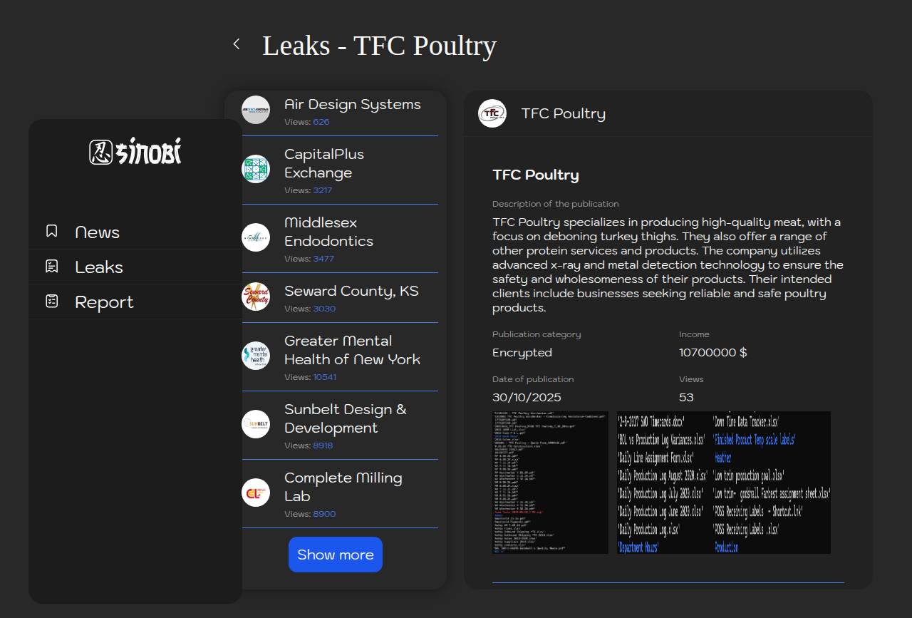Go to the Leaks menu item

[x=99, y=267]
